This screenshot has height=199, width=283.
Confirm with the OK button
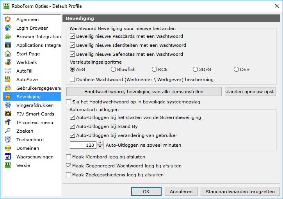tap(146, 192)
